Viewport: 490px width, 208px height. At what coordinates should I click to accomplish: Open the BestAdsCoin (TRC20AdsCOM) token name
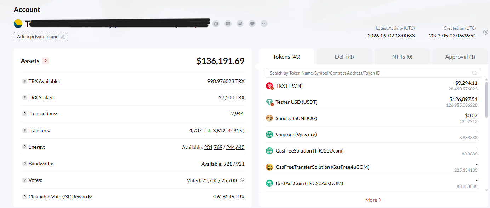[309, 183]
